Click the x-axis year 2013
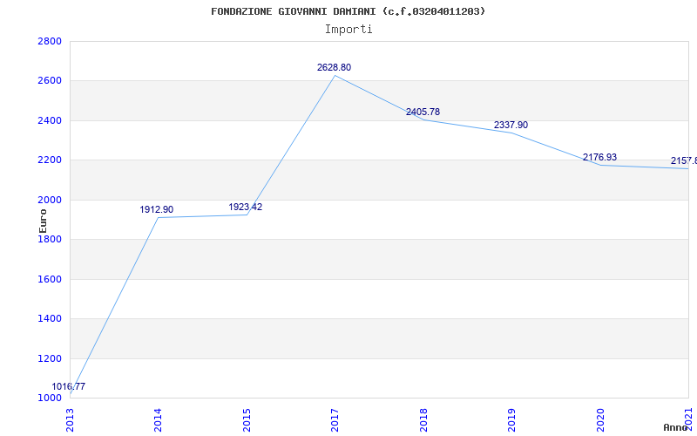 point(71,420)
